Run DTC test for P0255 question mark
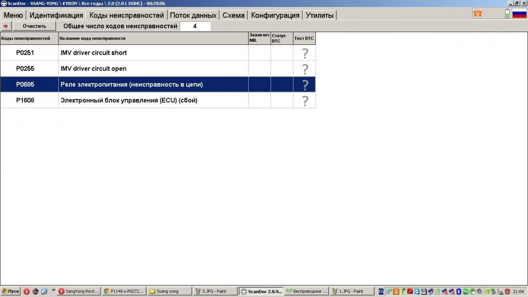The width and height of the screenshot is (528, 297). 304,69
